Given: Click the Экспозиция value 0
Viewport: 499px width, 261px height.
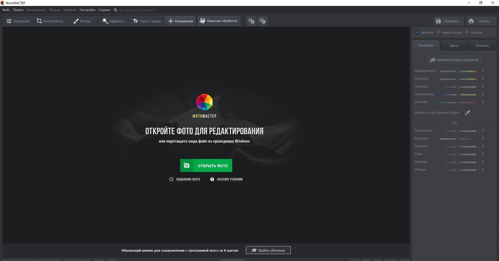Looking at the screenshot, I should 483,131.
